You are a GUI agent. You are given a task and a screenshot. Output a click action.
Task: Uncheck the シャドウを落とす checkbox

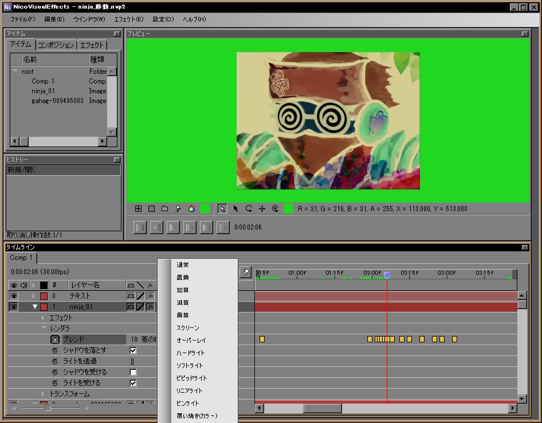pyautogui.click(x=133, y=350)
